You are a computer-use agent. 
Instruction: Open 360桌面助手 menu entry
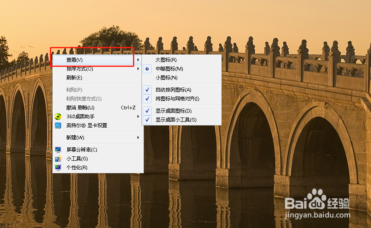(98, 117)
